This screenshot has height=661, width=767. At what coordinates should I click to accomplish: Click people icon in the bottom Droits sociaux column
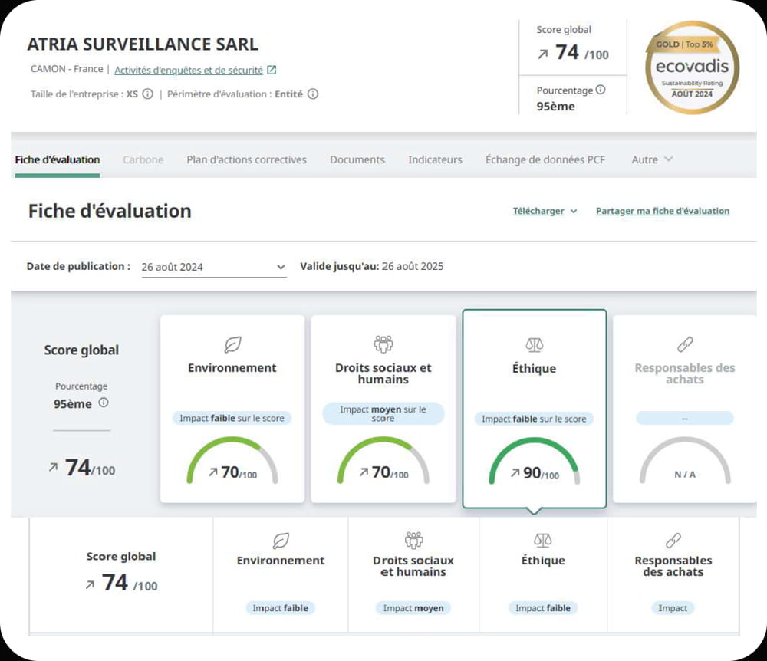pyautogui.click(x=414, y=540)
